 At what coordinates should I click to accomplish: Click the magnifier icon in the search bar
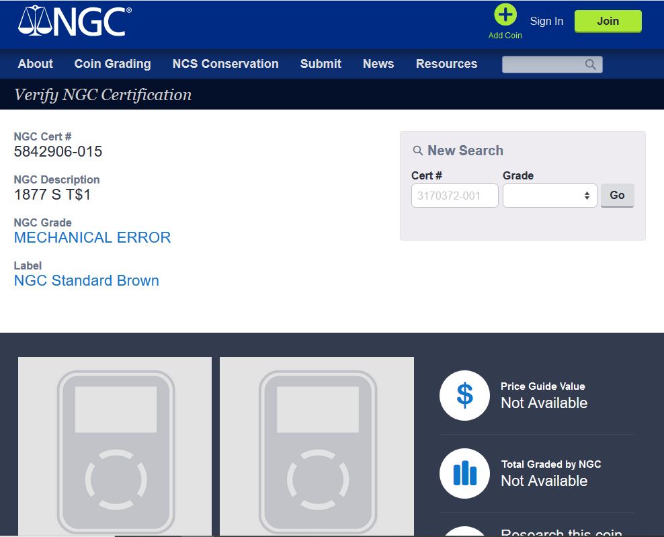(590, 65)
